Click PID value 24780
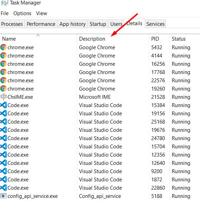The image size is (200, 201). (158, 138)
